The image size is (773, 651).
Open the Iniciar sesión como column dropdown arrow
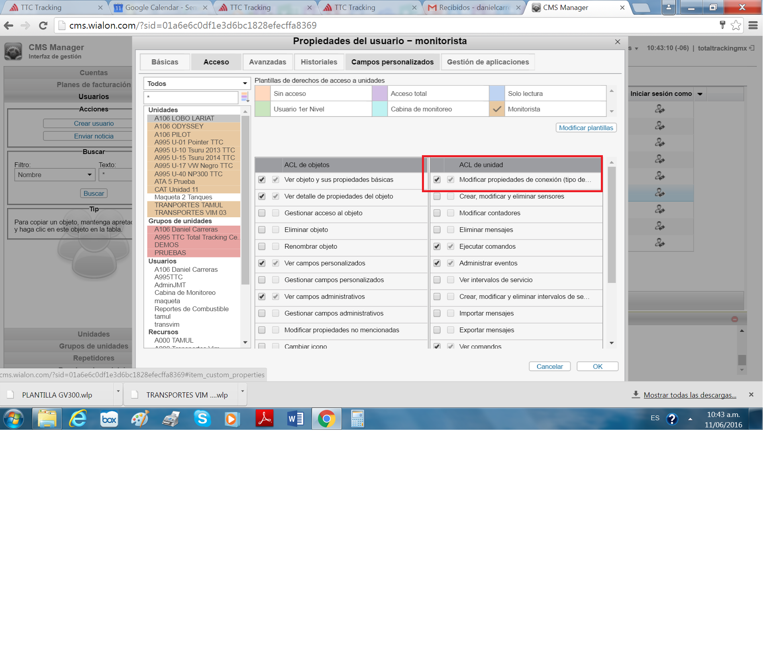(x=700, y=94)
